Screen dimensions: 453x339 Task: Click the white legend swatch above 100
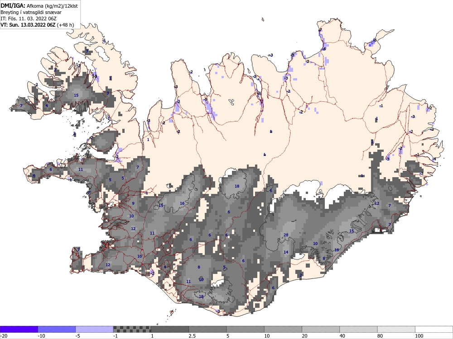434,329
